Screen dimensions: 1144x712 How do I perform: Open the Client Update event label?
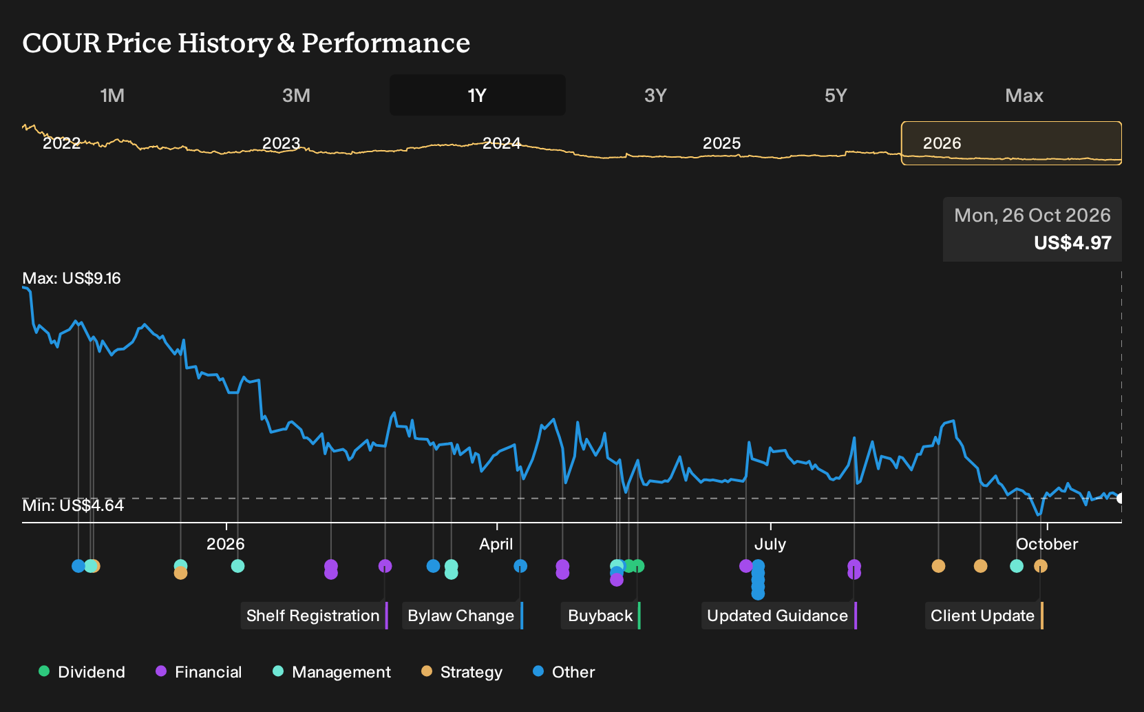click(x=984, y=616)
